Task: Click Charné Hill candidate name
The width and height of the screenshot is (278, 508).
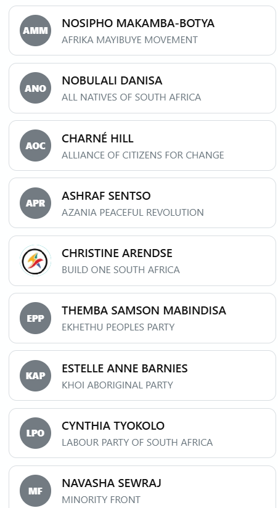Action: tap(97, 138)
